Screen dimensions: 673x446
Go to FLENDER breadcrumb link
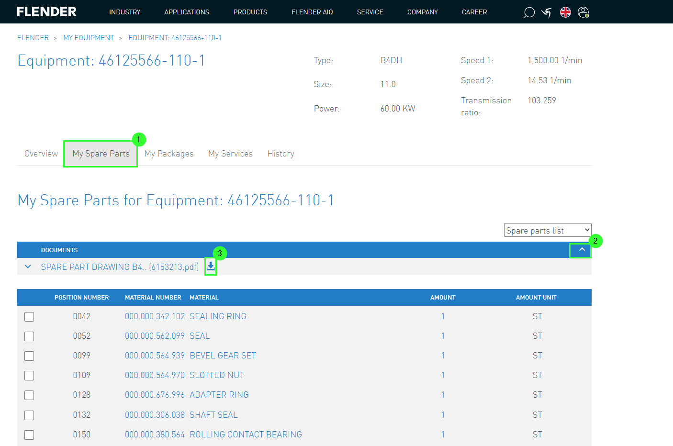tap(33, 38)
